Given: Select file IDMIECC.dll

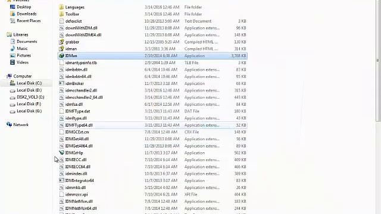Looking at the screenshot, I should click(x=76, y=160).
